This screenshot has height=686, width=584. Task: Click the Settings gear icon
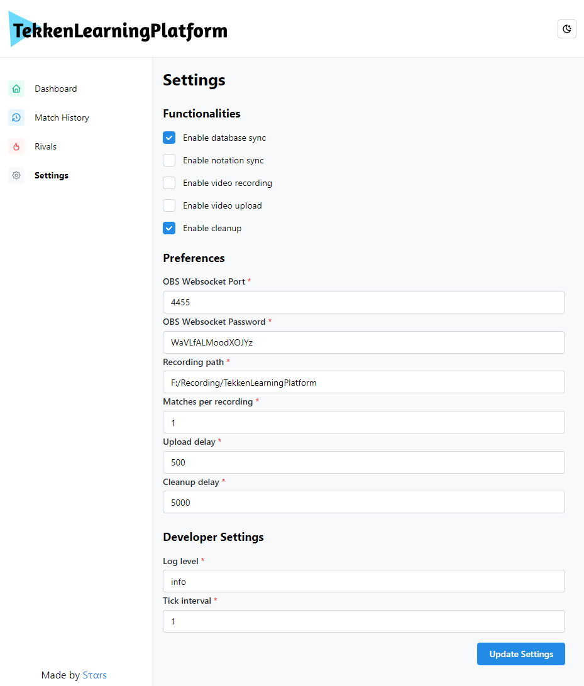click(16, 175)
